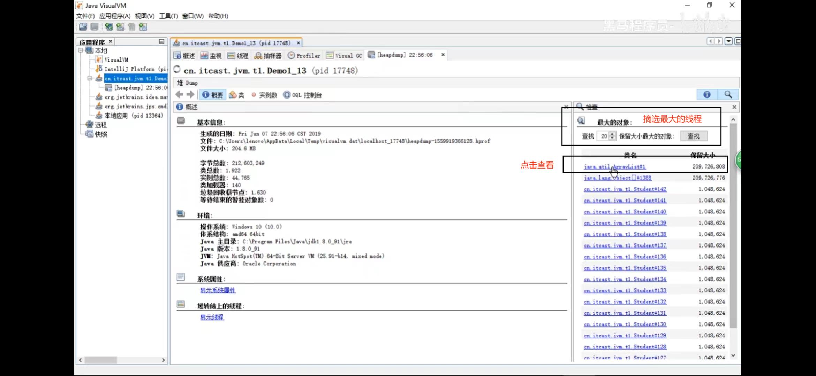Screen dimensions: 816x376
Task: Click the forward arrow in heap dump toolbar
Action: (190, 95)
